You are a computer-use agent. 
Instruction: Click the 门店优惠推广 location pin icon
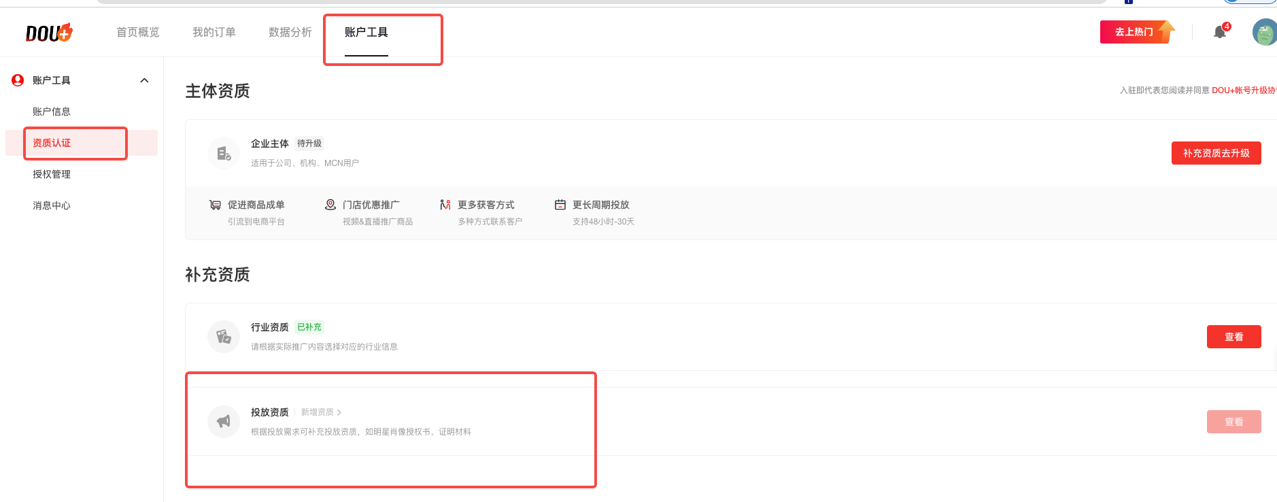(330, 205)
